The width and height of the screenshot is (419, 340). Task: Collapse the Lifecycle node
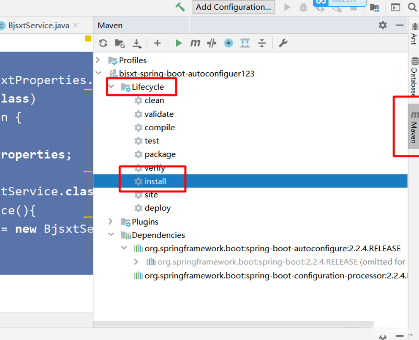[x=111, y=86]
